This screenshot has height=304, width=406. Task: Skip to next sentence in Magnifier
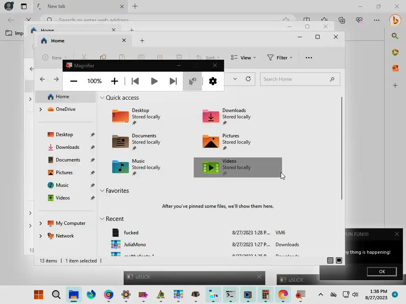[x=173, y=81]
